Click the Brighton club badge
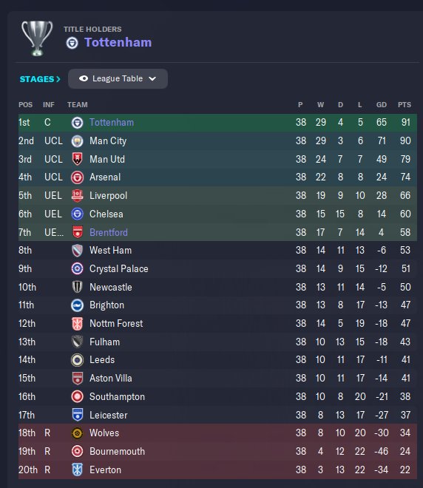 (x=77, y=305)
